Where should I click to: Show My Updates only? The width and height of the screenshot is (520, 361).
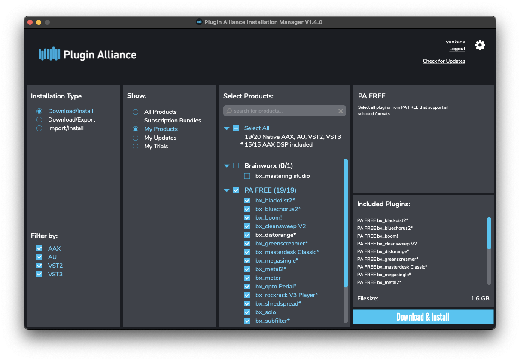[x=136, y=138]
